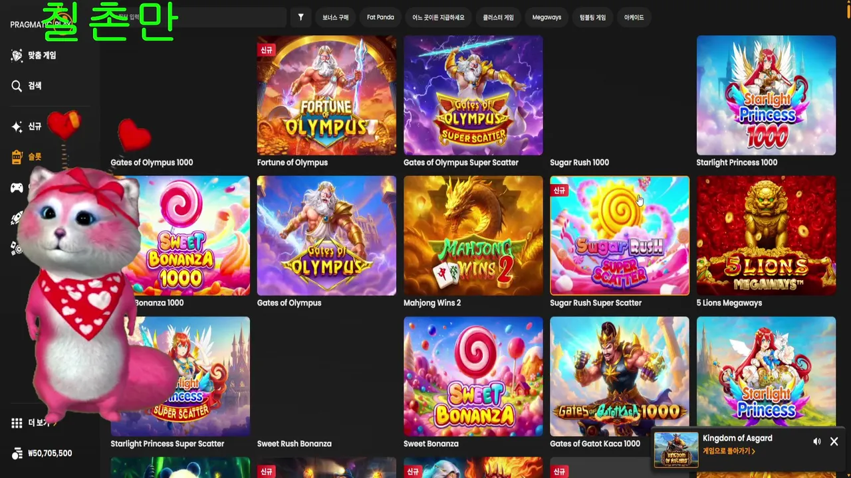Click 신규 badge on Fortune of Olympus
The height and width of the screenshot is (478, 851).
[266, 50]
